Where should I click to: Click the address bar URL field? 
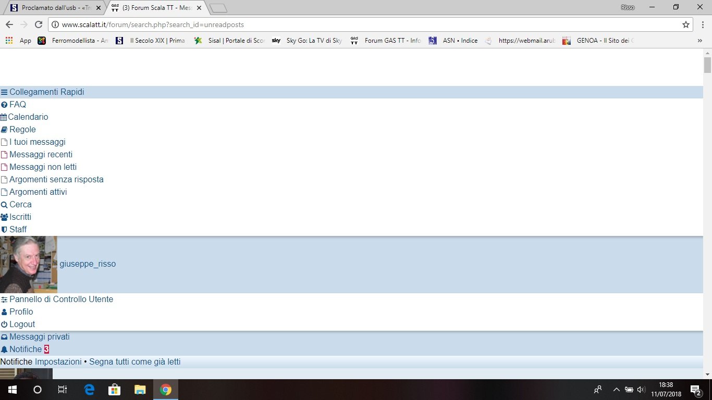click(365, 24)
